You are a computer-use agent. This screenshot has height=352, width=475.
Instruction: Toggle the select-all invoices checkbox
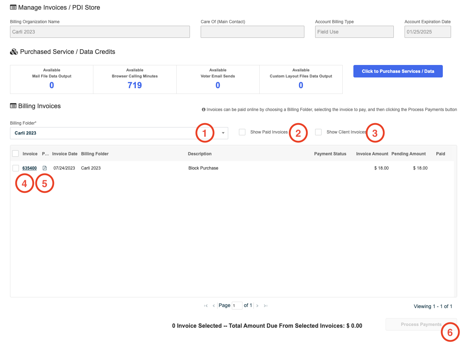(15, 153)
